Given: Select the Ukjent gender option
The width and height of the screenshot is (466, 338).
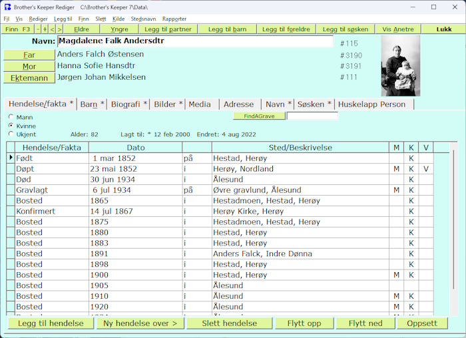Looking at the screenshot, I should [11, 134].
